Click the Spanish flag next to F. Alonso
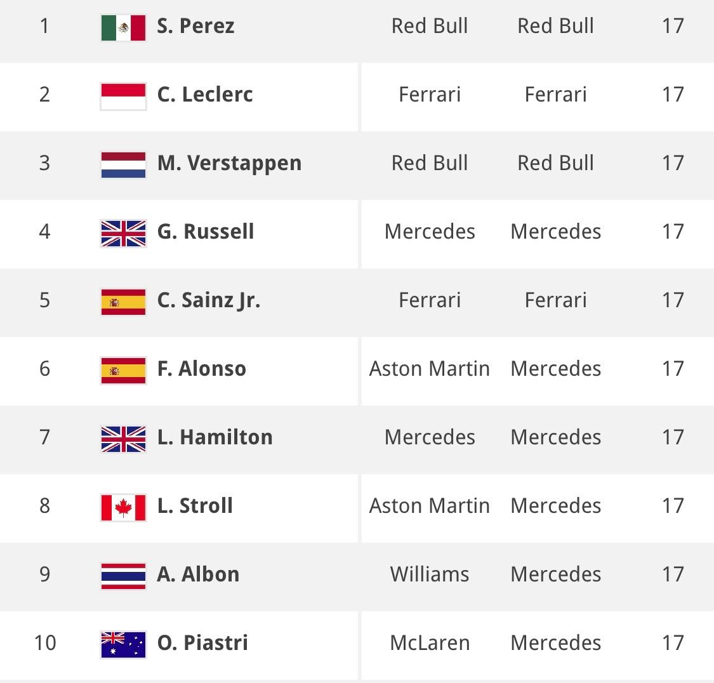The width and height of the screenshot is (714, 683). coord(123,370)
